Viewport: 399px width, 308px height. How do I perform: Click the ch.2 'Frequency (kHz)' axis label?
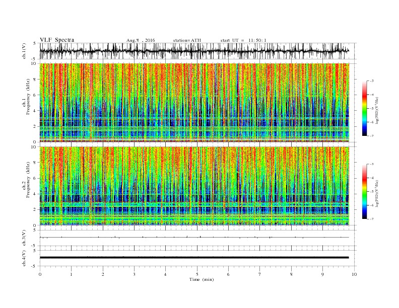coord(28,180)
